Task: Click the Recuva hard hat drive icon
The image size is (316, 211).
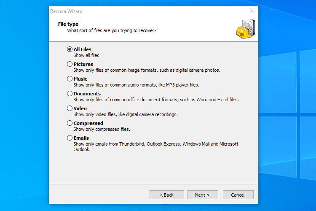Action: click(246, 29)
